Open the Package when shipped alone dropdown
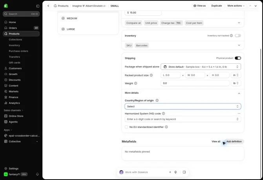The width and height of the screenshot is (263, 180). (201, 67)
